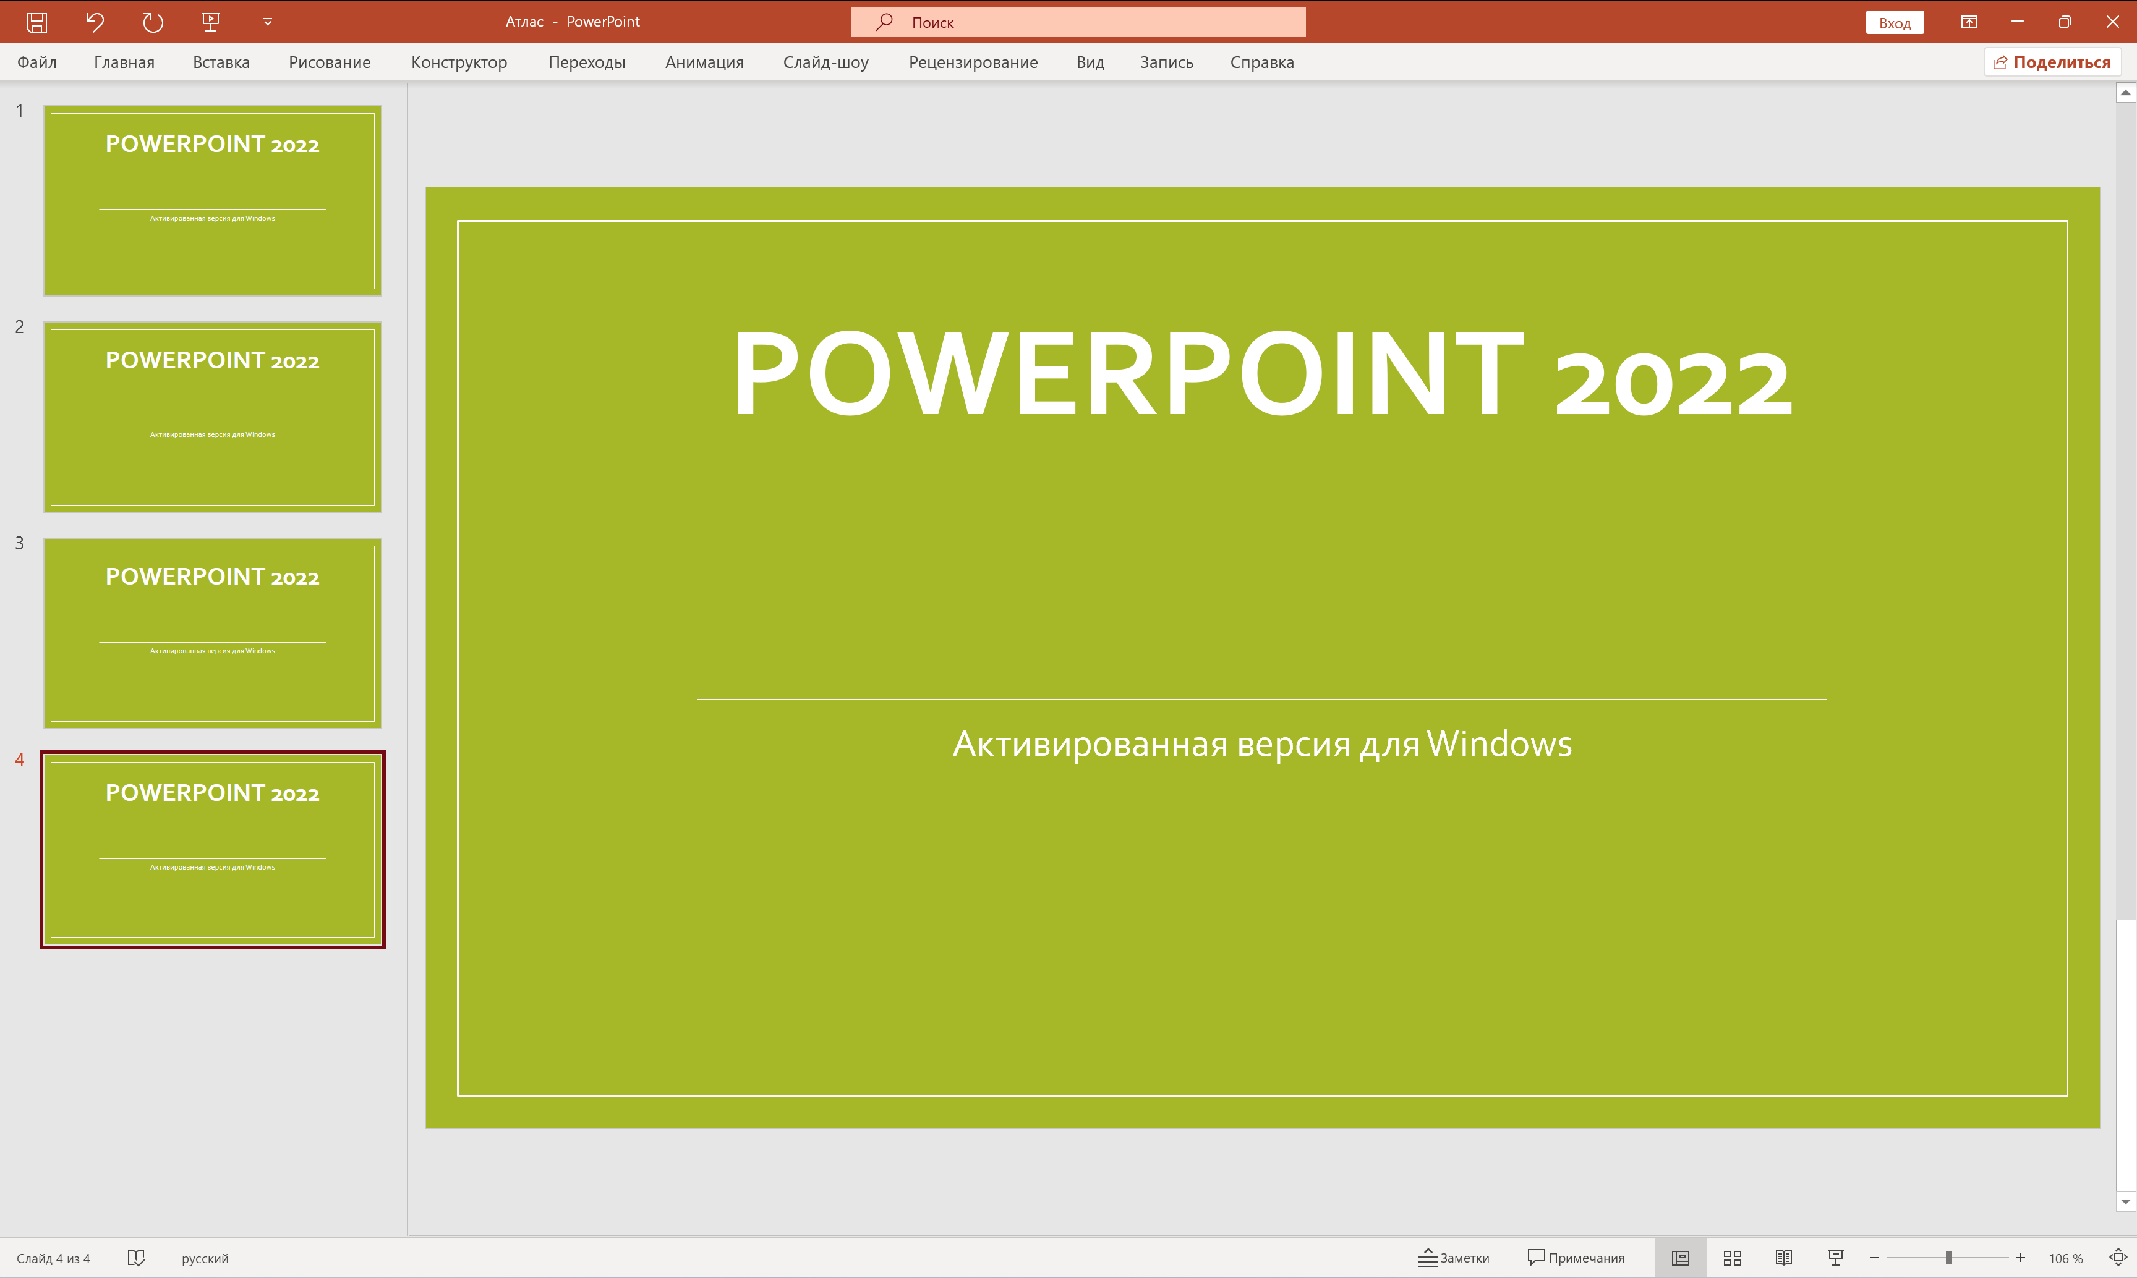Click the Undo icon
This screenshot has width=2137, height=1278.
pyautogui.click(x=95, y=22)
